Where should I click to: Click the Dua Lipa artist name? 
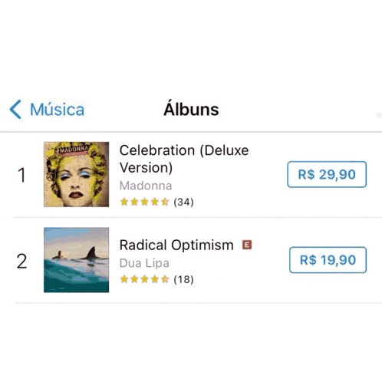144,263
